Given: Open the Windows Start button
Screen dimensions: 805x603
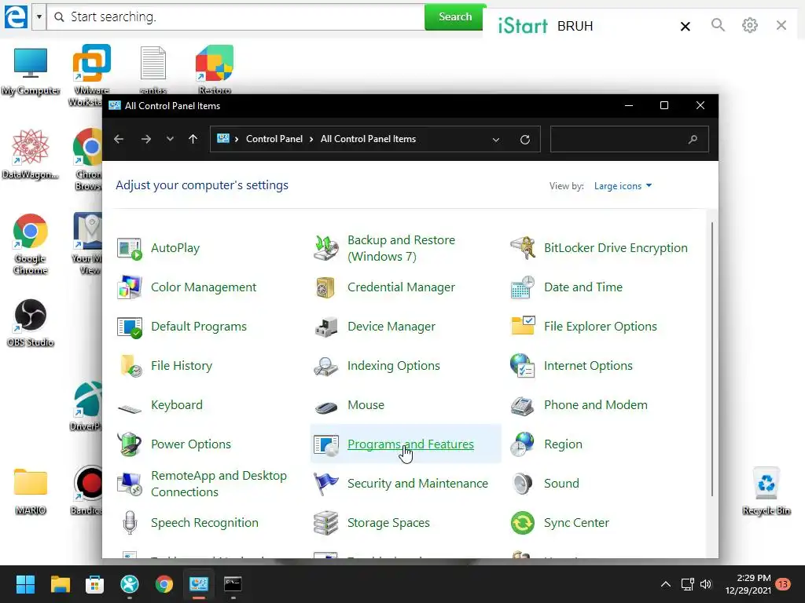Looking at the screenshot, I should pyautogui.click(x=25, y=584).
